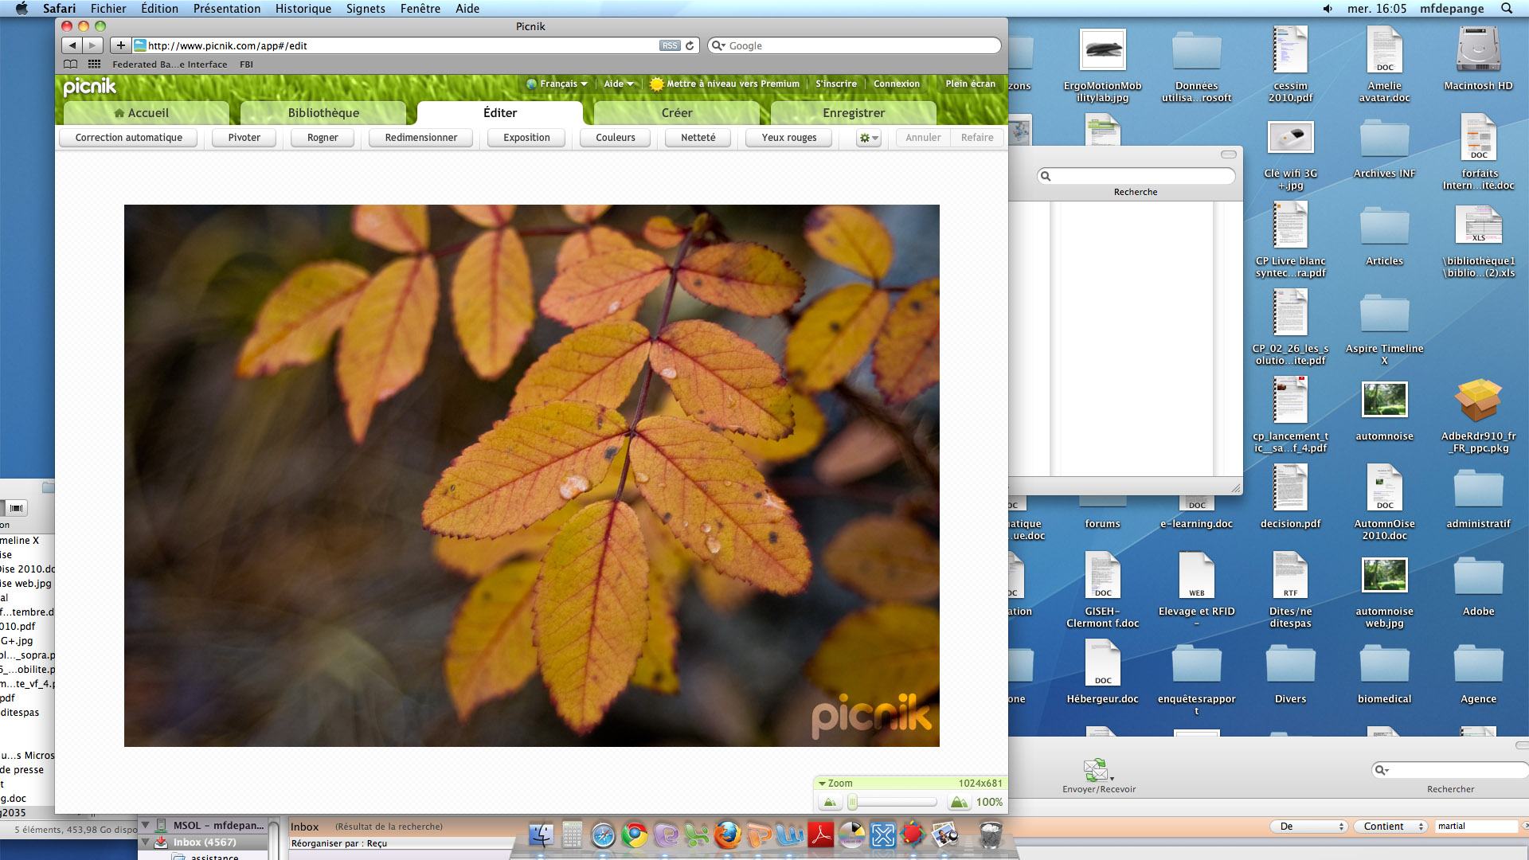This screenshot has width=1529, height=860.
Task: Show bookmarks via open-book icon
Action: point(71,64)
